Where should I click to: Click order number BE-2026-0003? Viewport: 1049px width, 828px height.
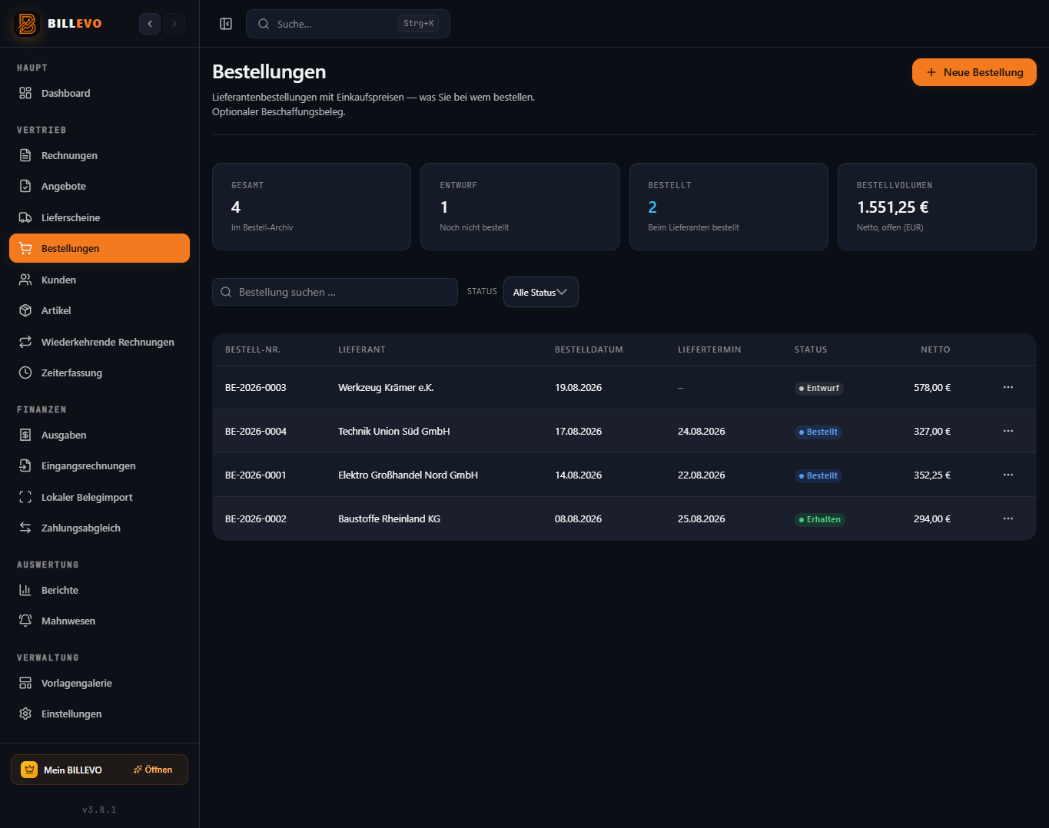coord(256,387)
